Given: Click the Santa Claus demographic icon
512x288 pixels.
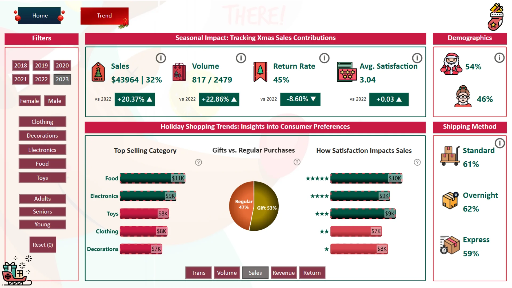Looking at the screenshot, I should tap(451, 63).
